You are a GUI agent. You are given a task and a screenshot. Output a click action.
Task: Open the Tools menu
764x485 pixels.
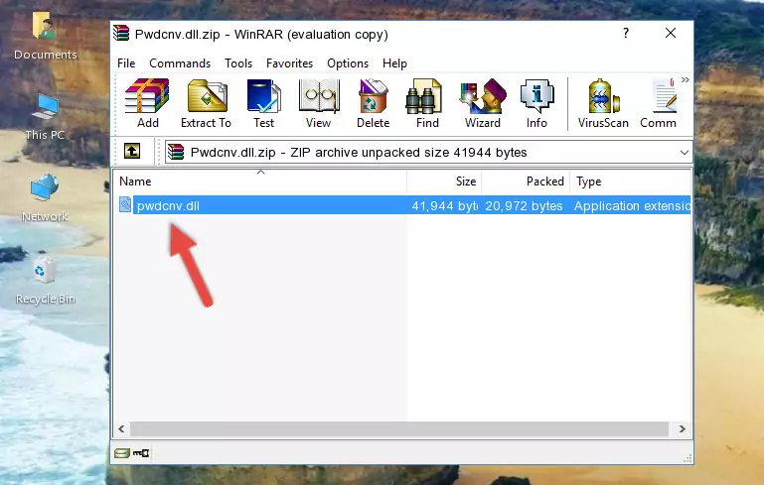(238, 63)
